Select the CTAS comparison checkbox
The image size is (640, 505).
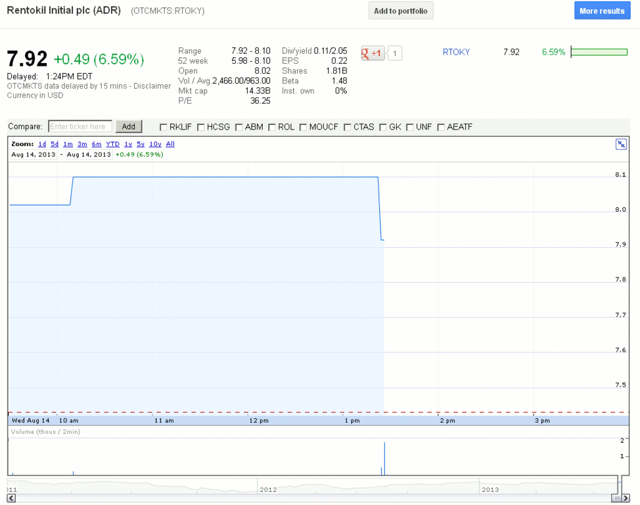pos(348,128)
